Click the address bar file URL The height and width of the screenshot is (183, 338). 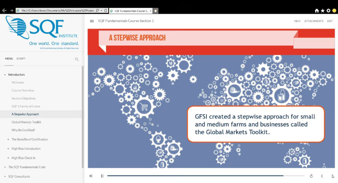coord(58,10)
